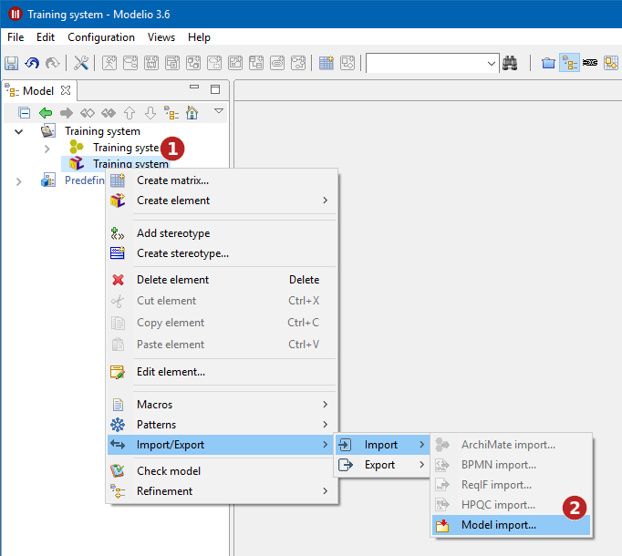Click the gray down arrow in Model view

point(150,113)
